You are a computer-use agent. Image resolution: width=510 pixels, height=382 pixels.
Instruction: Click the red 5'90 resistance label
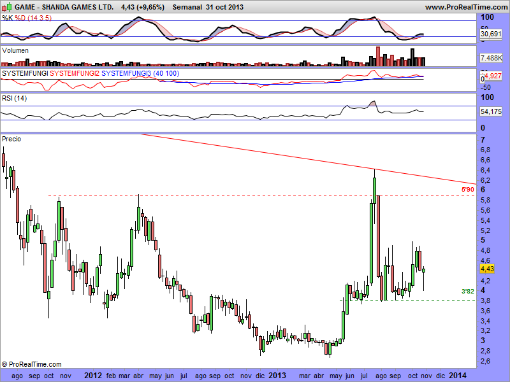(468, 189)
